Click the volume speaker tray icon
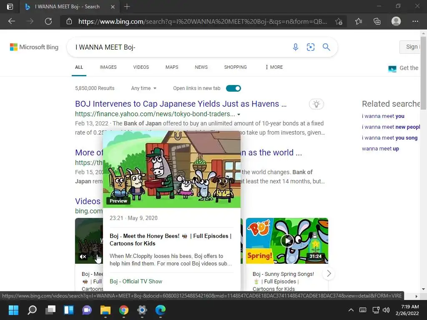427x320 pixels. [x=386, y=310]
